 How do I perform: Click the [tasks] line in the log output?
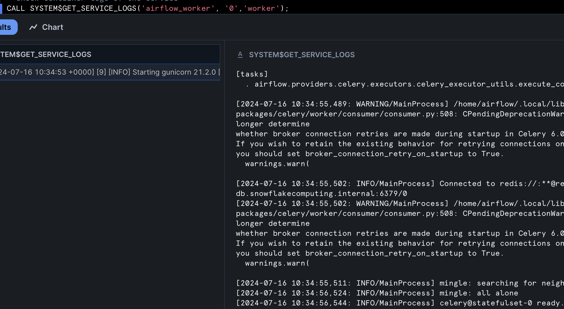click(252, 74)
